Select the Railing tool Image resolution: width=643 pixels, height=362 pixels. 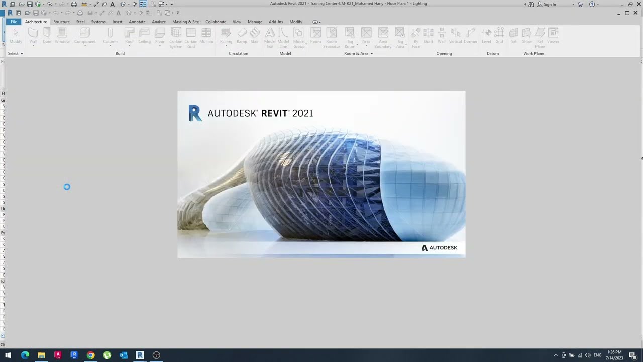tap(226, 37)
